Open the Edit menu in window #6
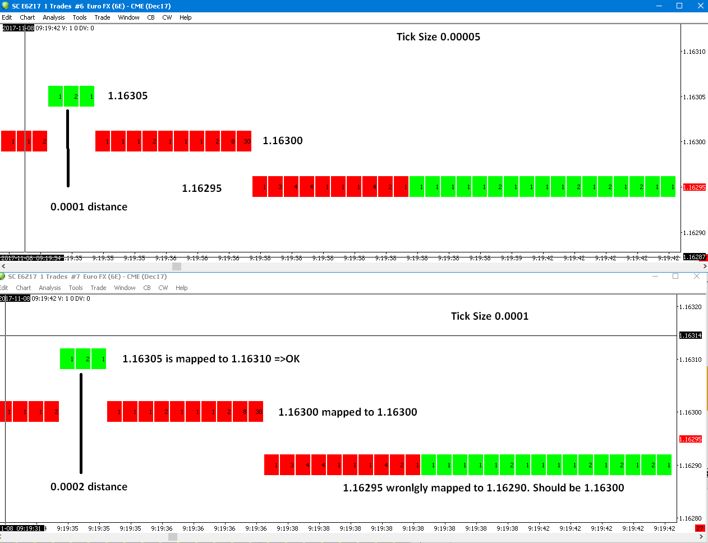The height and width of the screenshot is (543, 708). (x=7, y=17)
